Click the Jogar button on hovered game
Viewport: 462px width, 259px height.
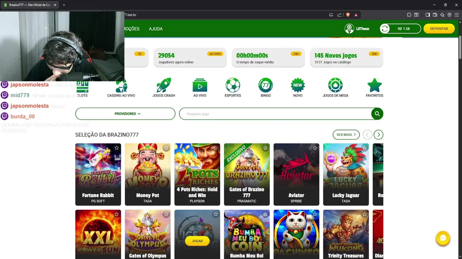(197, 241)
